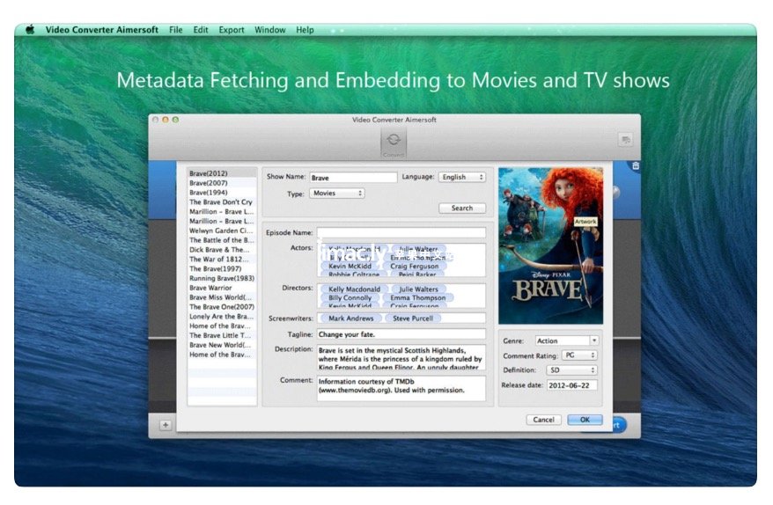Click the trash icon behind the dialog
Viewport: 773px width, 505px height.
[636, 166]
